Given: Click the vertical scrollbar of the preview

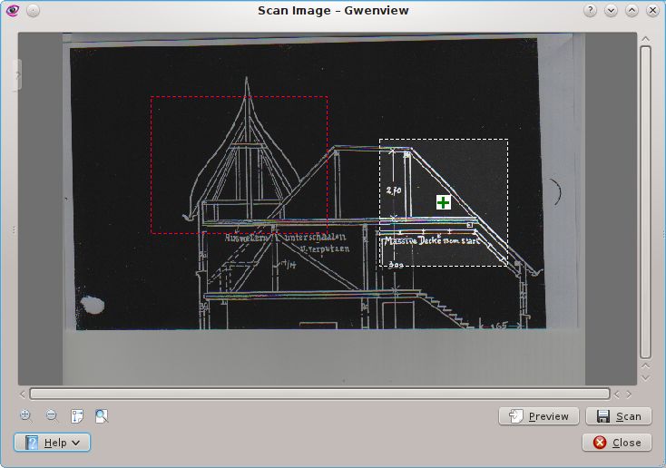Looking at the screenshot, I should pos(646,202).
